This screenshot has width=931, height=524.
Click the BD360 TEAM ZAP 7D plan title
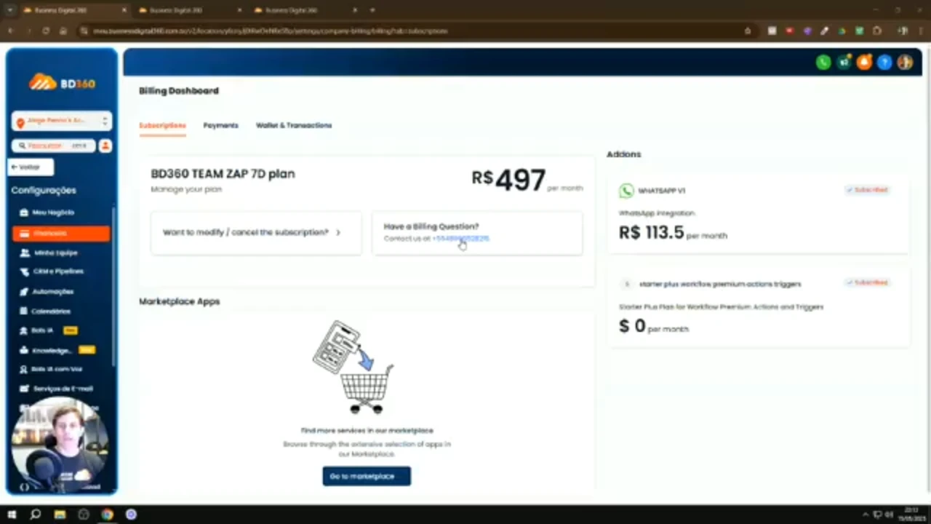(223, 174)
